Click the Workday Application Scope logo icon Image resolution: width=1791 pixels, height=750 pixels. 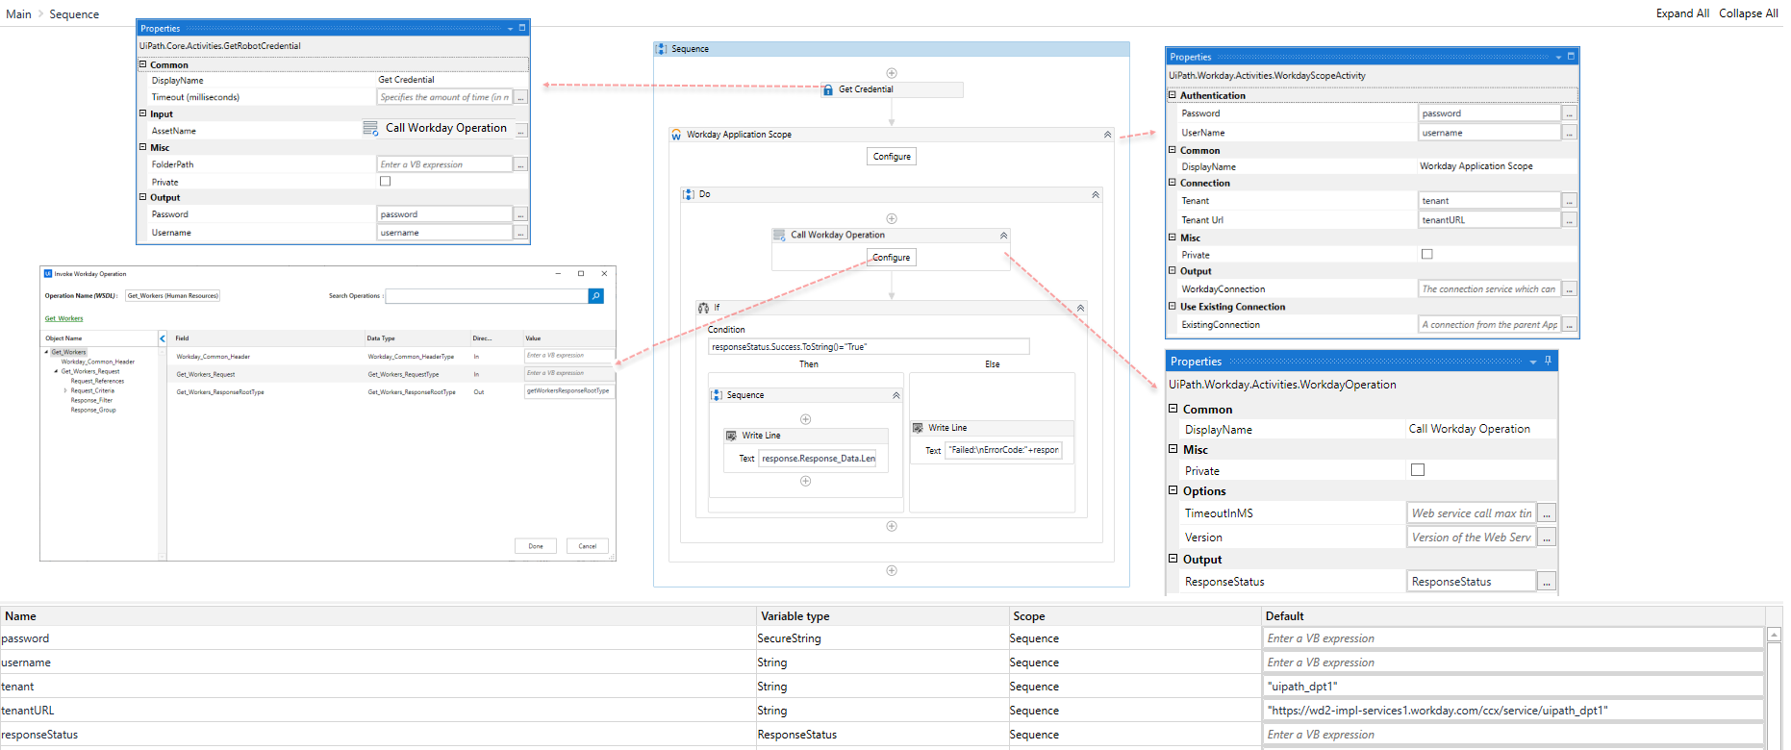[676, 135]
